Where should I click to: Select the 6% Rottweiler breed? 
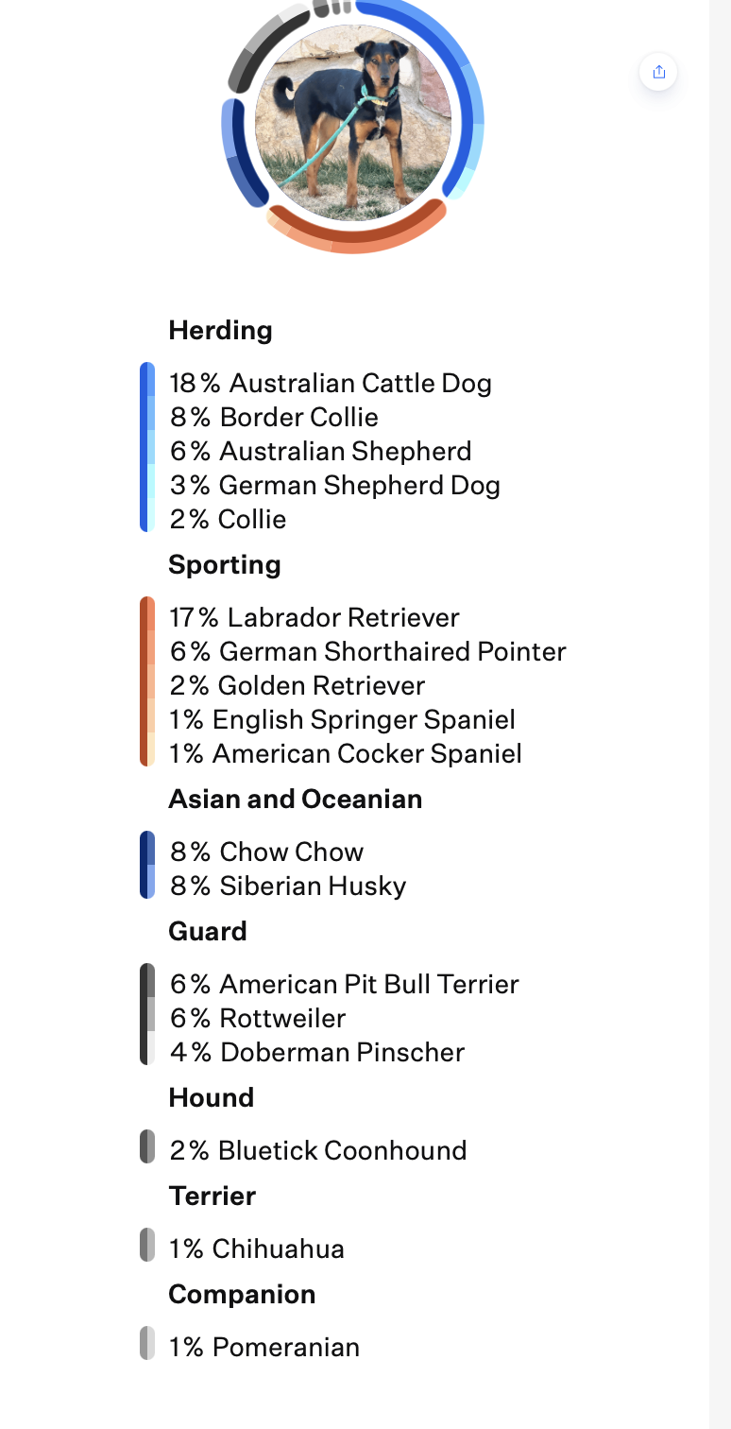click(x=258, y=1018)
